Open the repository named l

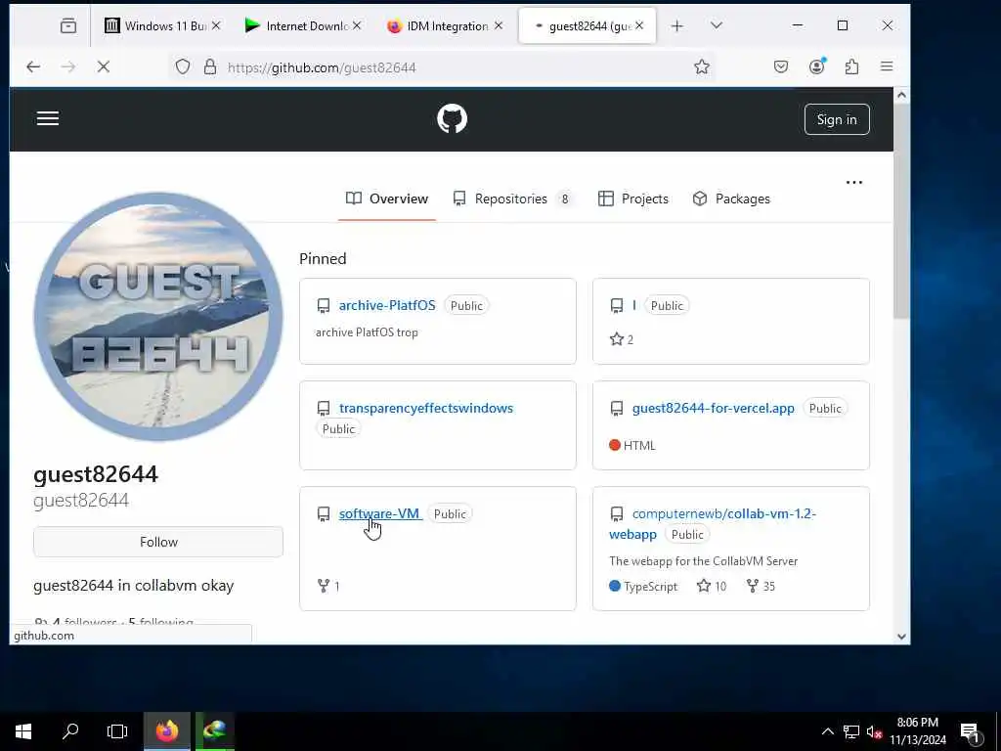633,305
